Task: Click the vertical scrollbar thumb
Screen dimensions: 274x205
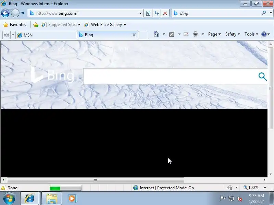Action: (x=271, y=88)
